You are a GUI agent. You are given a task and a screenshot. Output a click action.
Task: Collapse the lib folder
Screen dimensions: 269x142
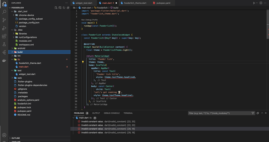[x=12, y=59]
